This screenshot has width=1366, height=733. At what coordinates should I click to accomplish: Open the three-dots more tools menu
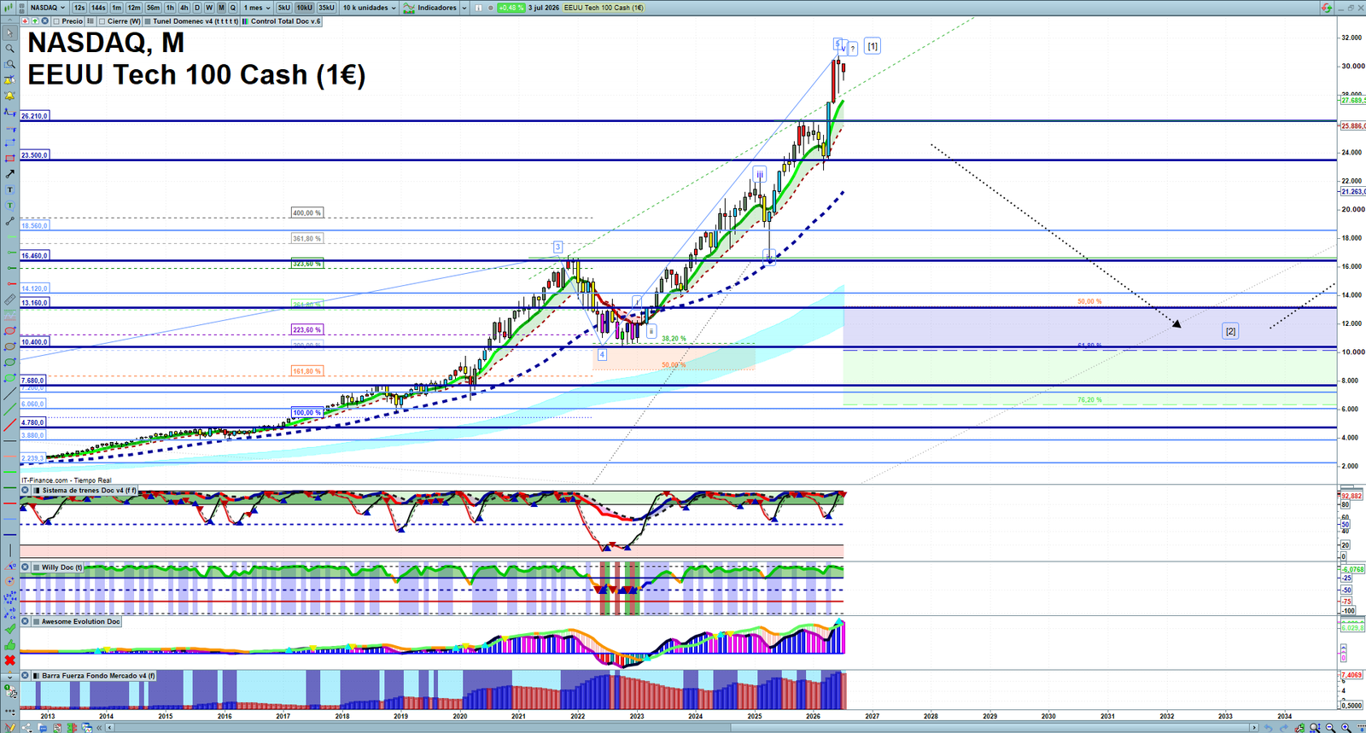point(10,712)
